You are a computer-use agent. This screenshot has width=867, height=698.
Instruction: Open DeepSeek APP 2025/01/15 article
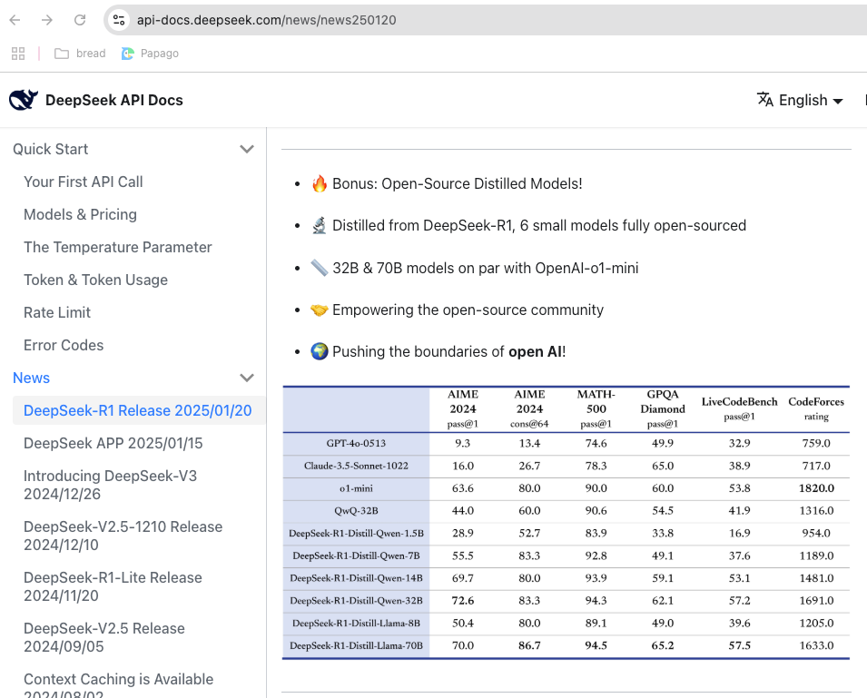(113, 443)
